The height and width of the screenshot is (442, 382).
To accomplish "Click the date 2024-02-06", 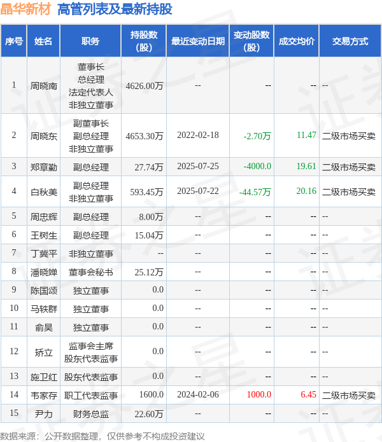I will click(x=198, y=394).
